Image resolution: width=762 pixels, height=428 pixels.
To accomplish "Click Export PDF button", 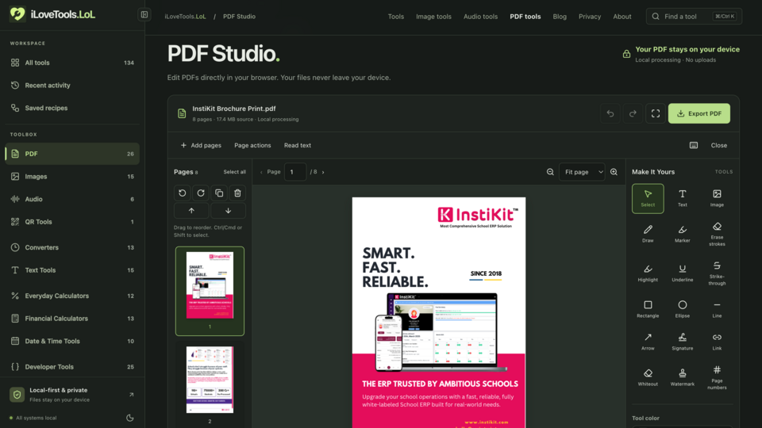I will pyautogui.click(x=698, y=113).
